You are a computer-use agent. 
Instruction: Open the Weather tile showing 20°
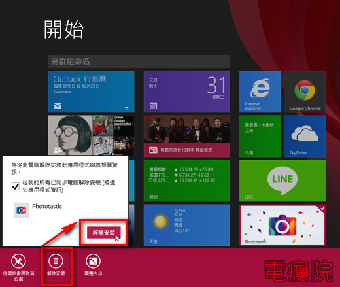(187, 225)
